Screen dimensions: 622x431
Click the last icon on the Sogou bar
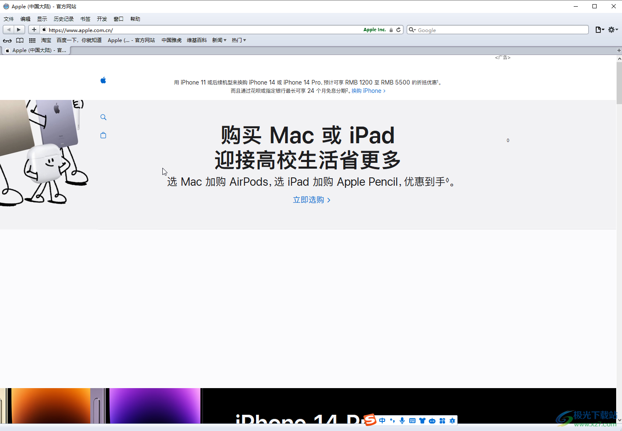click(x=452, y=421)
